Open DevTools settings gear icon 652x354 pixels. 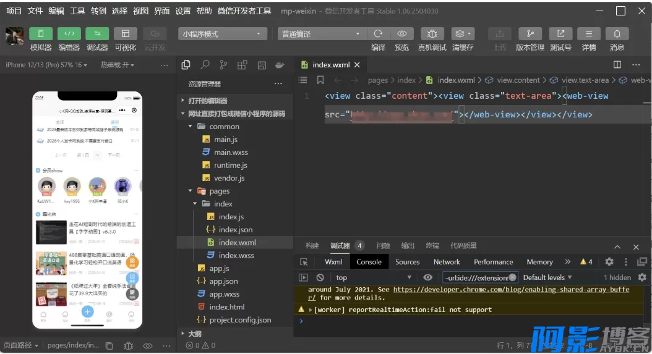point(609,262)
